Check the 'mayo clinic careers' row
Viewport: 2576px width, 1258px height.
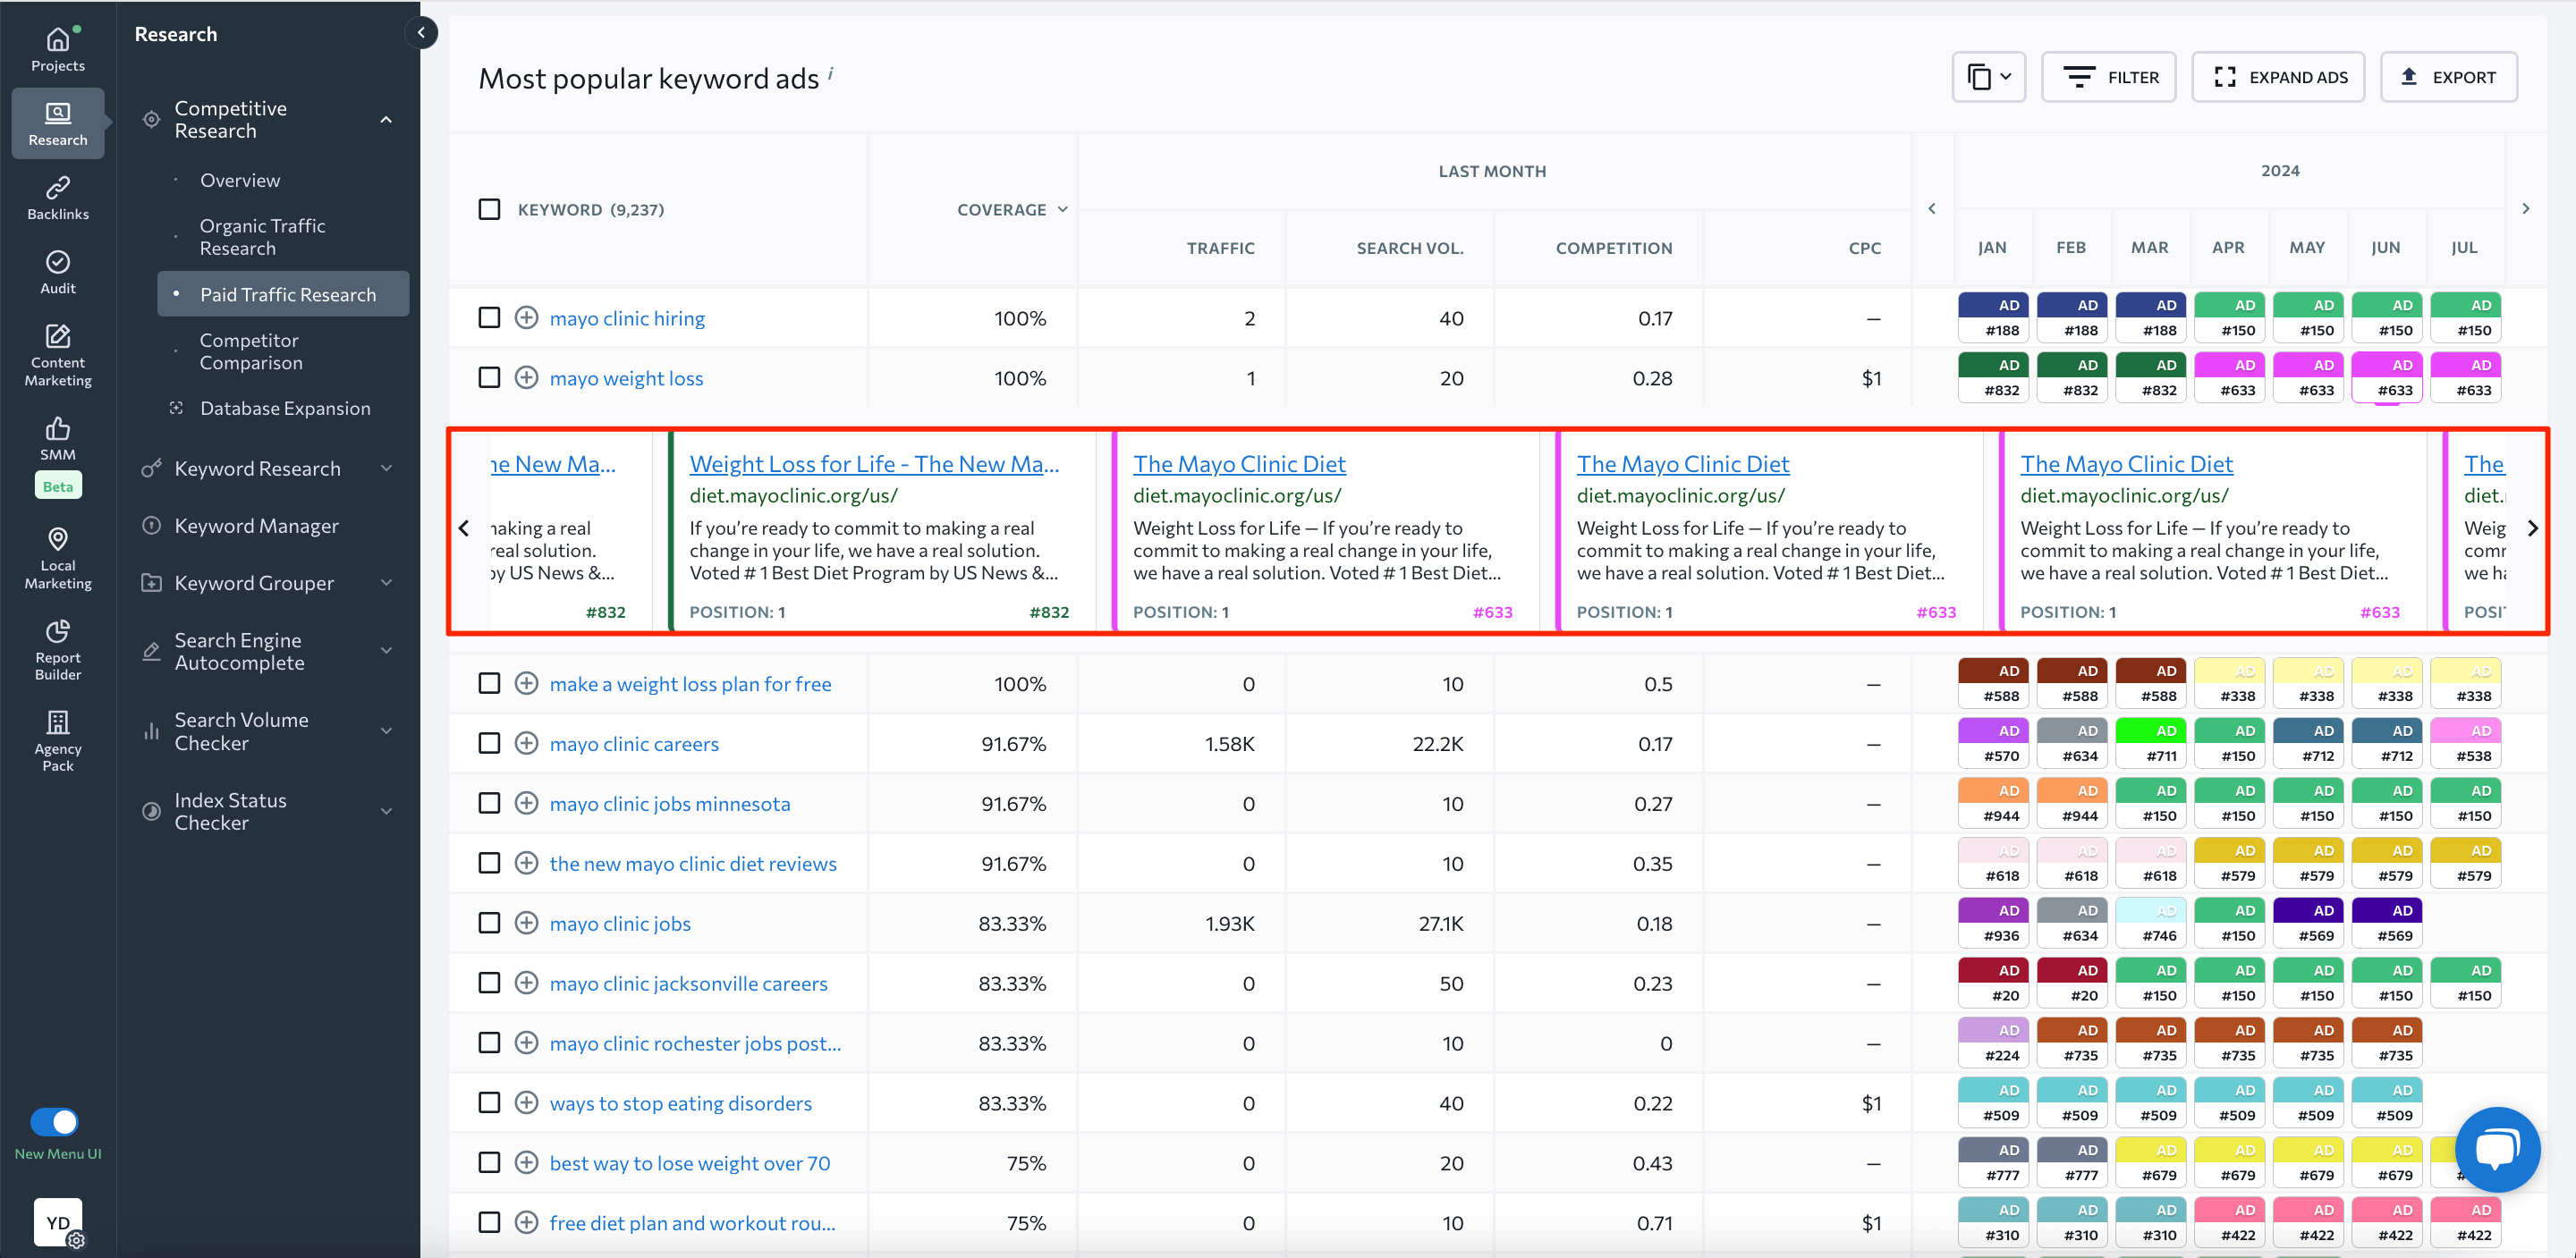pos(489,743)
